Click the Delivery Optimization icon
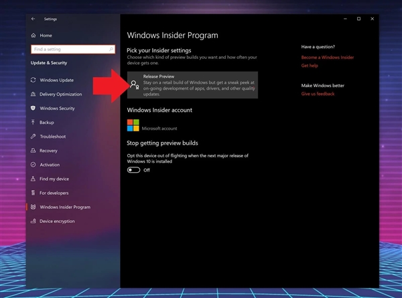 coord(33,94)
